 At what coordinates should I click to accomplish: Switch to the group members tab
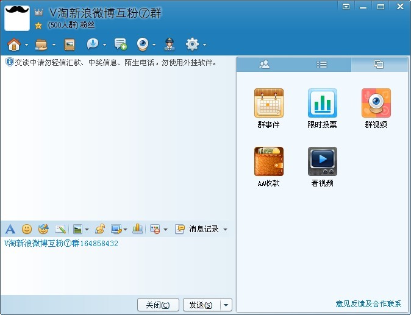coord(264,65)
